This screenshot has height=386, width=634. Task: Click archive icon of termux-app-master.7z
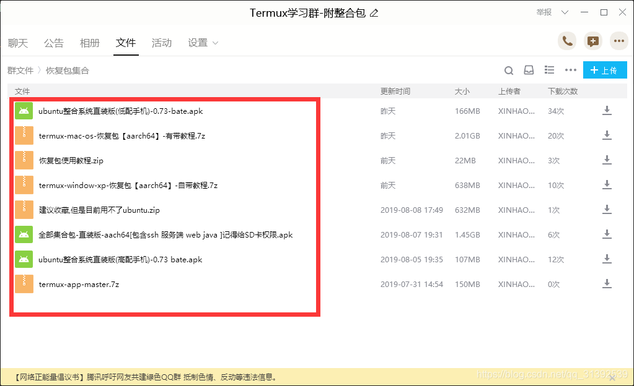(x=24, y=285)
